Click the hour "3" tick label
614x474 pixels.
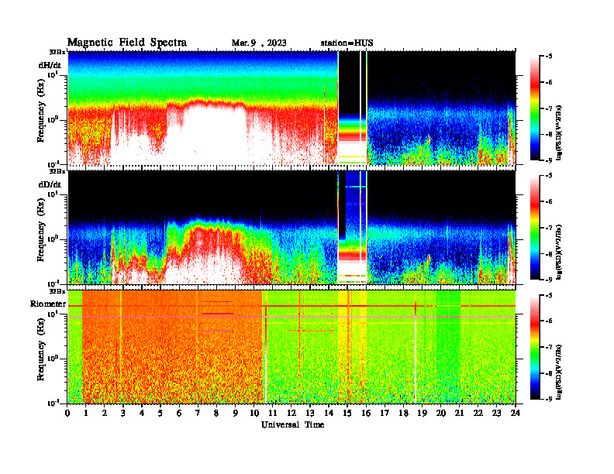(x=123, y=413)
